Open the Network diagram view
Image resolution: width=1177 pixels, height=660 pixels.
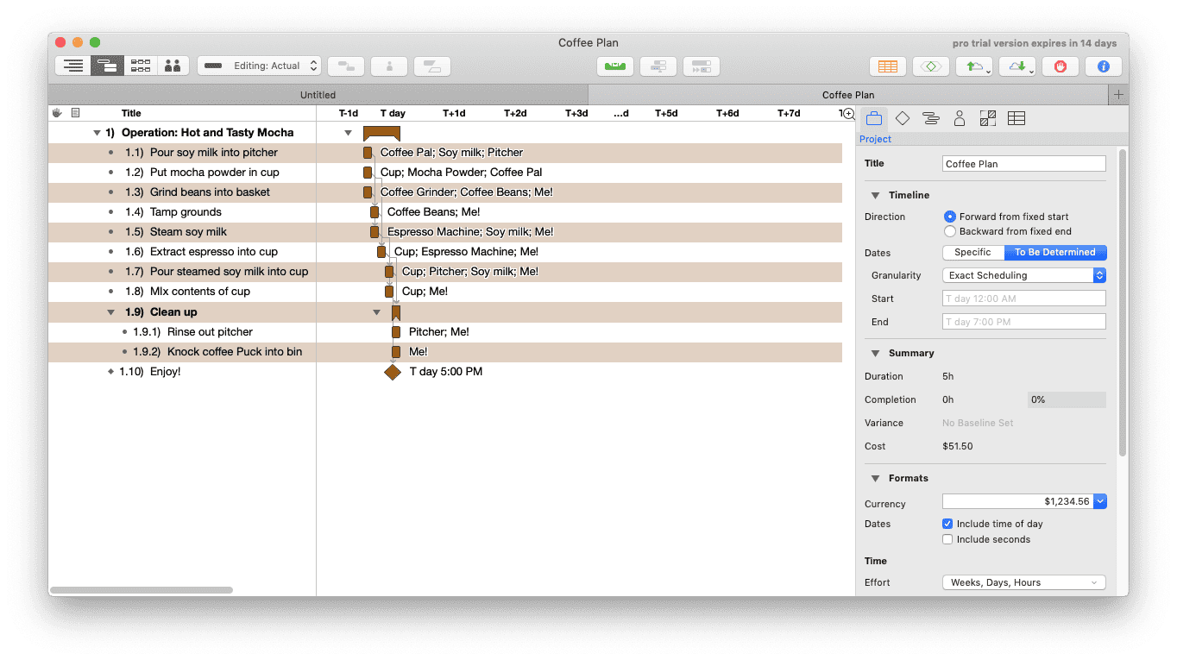point(140,66)
